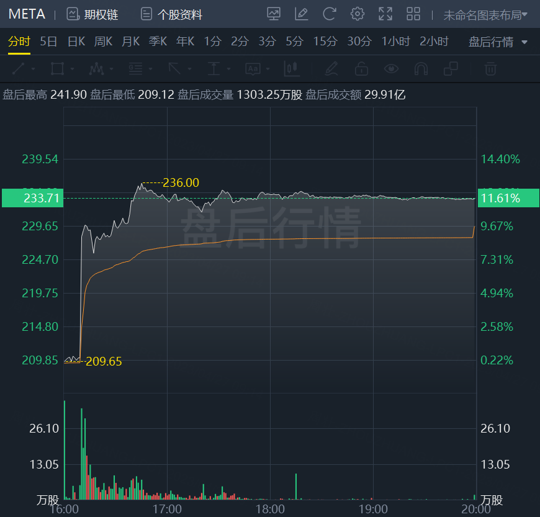Select the 分时 tab
This screenshot has height=517, width=540.
point(19,42)
